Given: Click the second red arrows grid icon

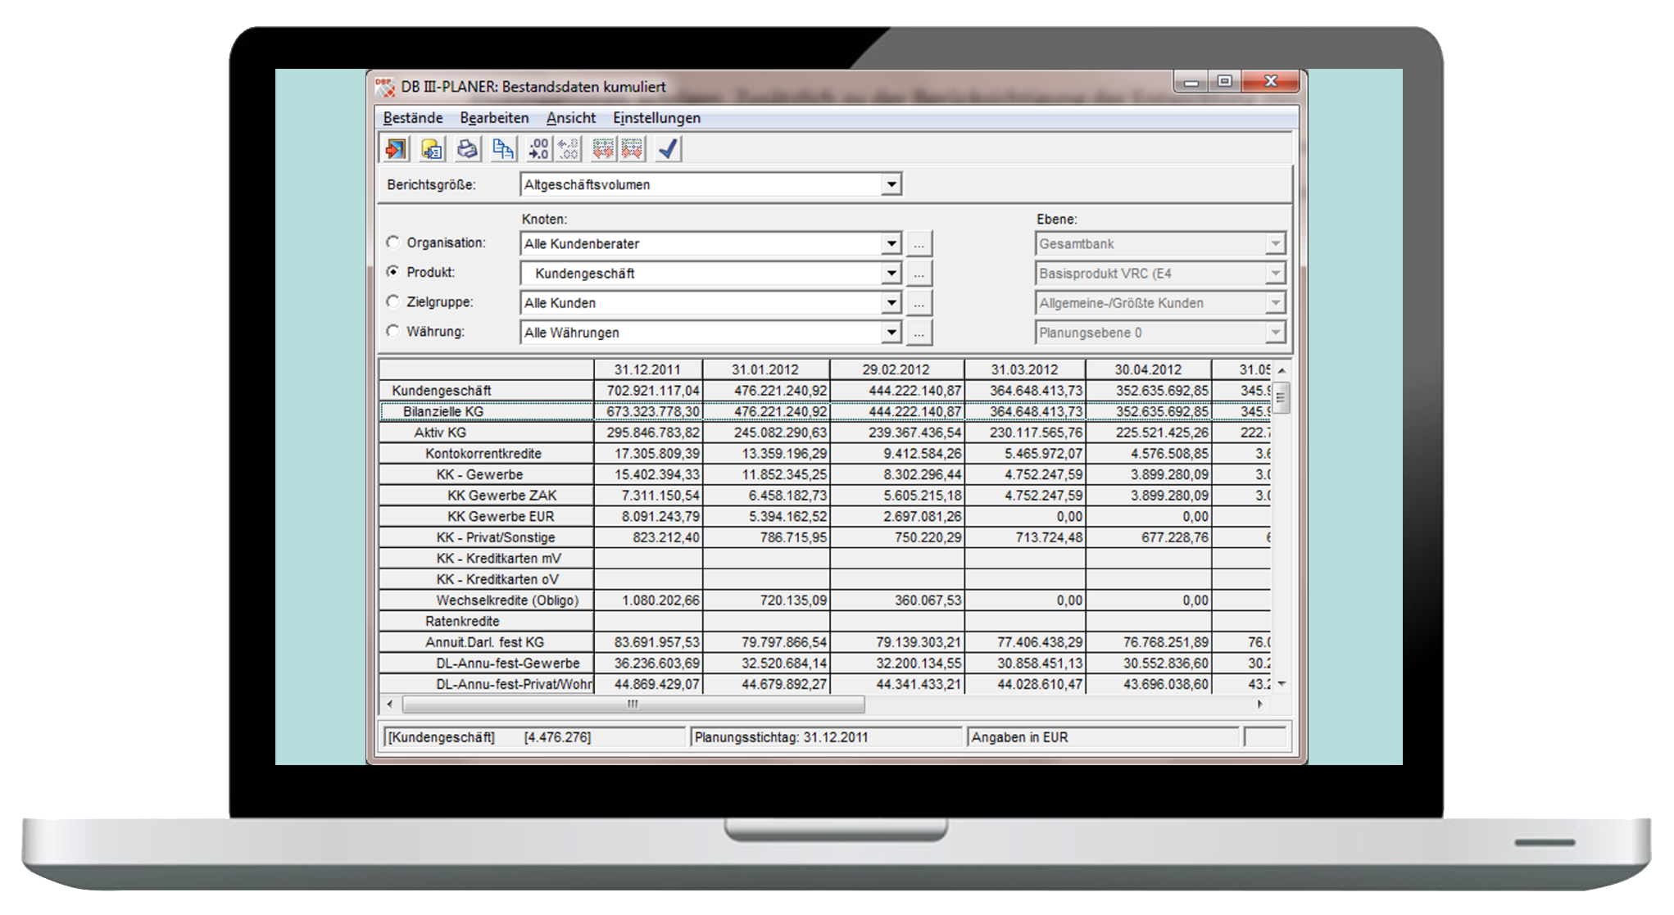Looking at the screenshot, I should [632, 149].
